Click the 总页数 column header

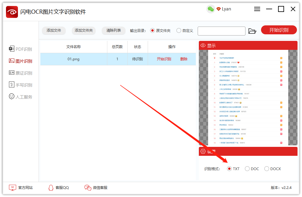click(117, 47)
